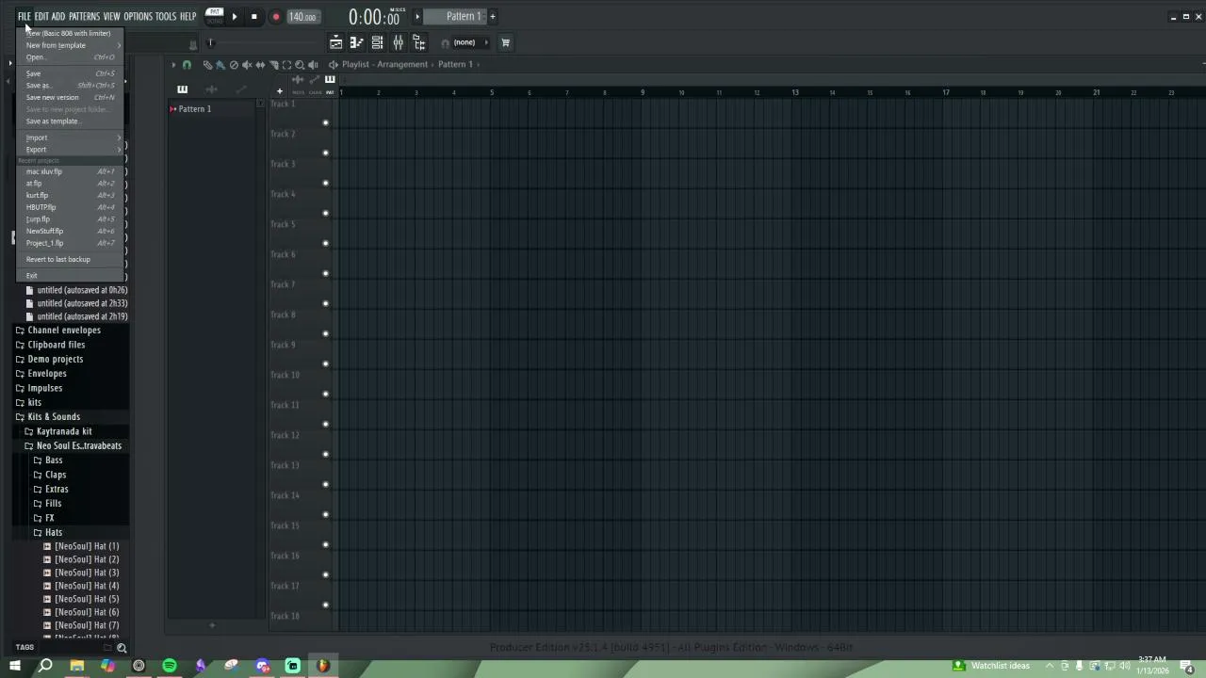Click Exit in the File menu
The height and width of the screenshot is (678, 1206).
tap(70, 276)
